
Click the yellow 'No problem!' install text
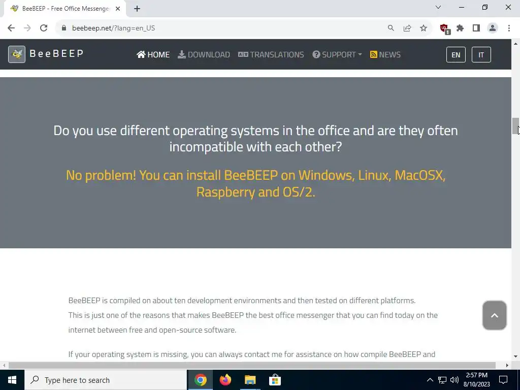coord(256,183)
